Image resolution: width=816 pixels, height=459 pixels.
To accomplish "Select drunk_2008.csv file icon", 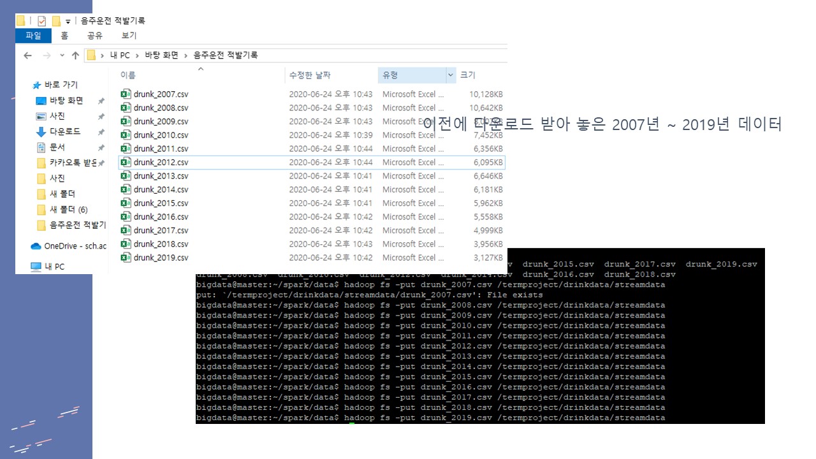I will [x=126, y=108].
